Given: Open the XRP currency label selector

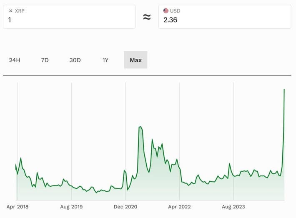Looking at the screenshot, I should [x=20, y=11].
